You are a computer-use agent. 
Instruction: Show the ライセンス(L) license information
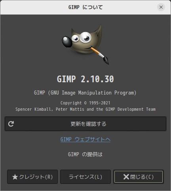(x=85, y=177)
